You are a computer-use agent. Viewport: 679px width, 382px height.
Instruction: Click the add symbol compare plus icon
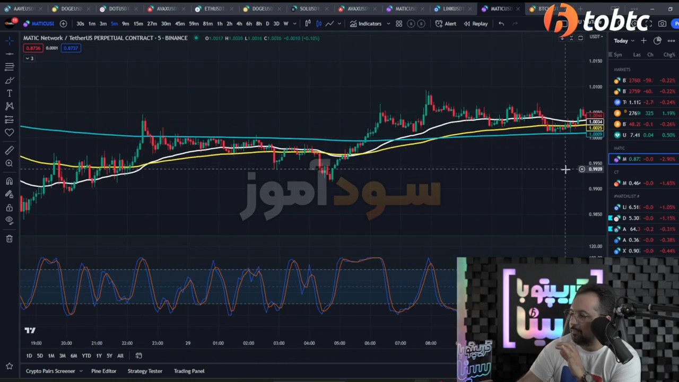tap(63, 23)
